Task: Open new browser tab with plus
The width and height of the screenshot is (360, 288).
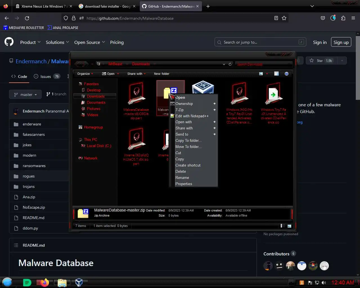Action: 208,6
